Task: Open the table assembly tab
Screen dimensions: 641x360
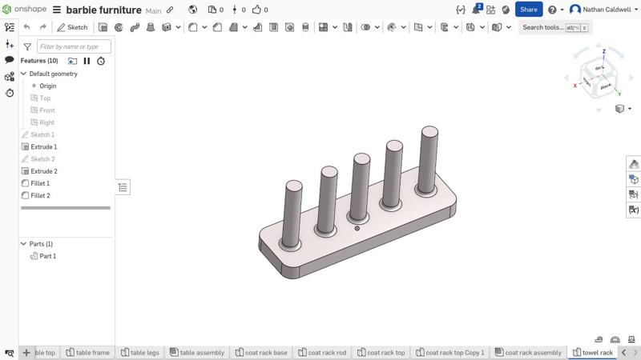Action: pos(197,352)
